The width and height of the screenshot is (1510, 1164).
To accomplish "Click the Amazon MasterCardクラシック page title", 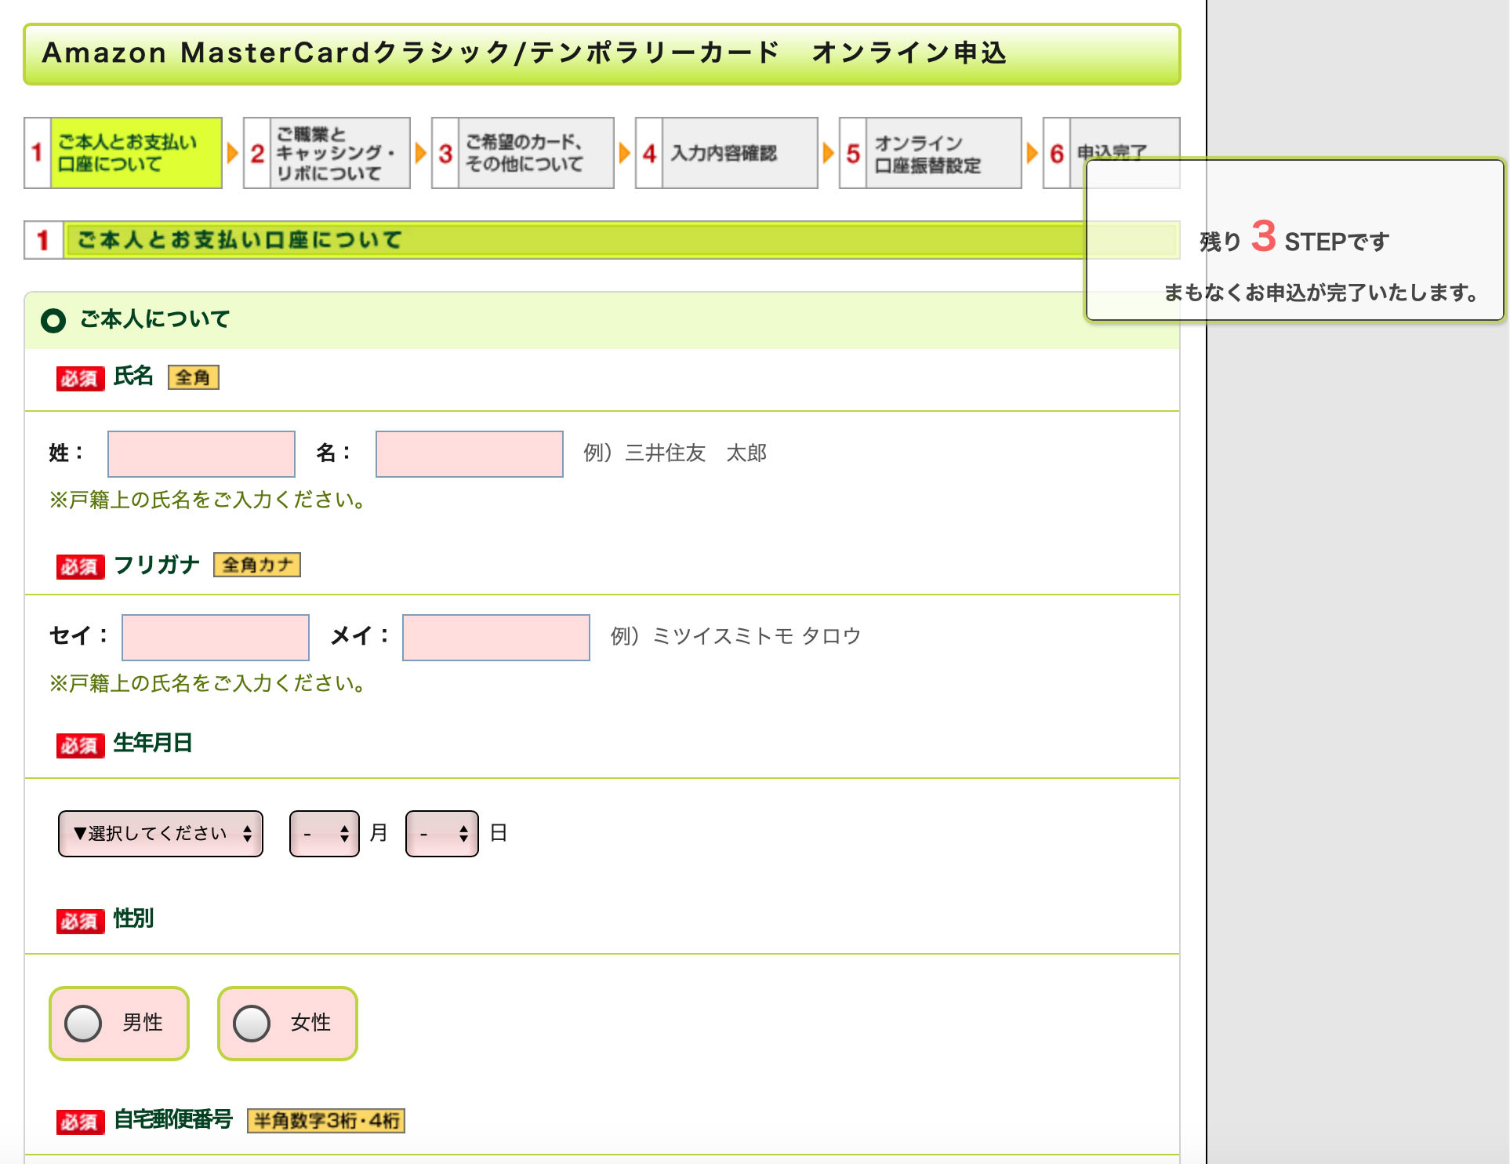I will [x=524, y=53].
